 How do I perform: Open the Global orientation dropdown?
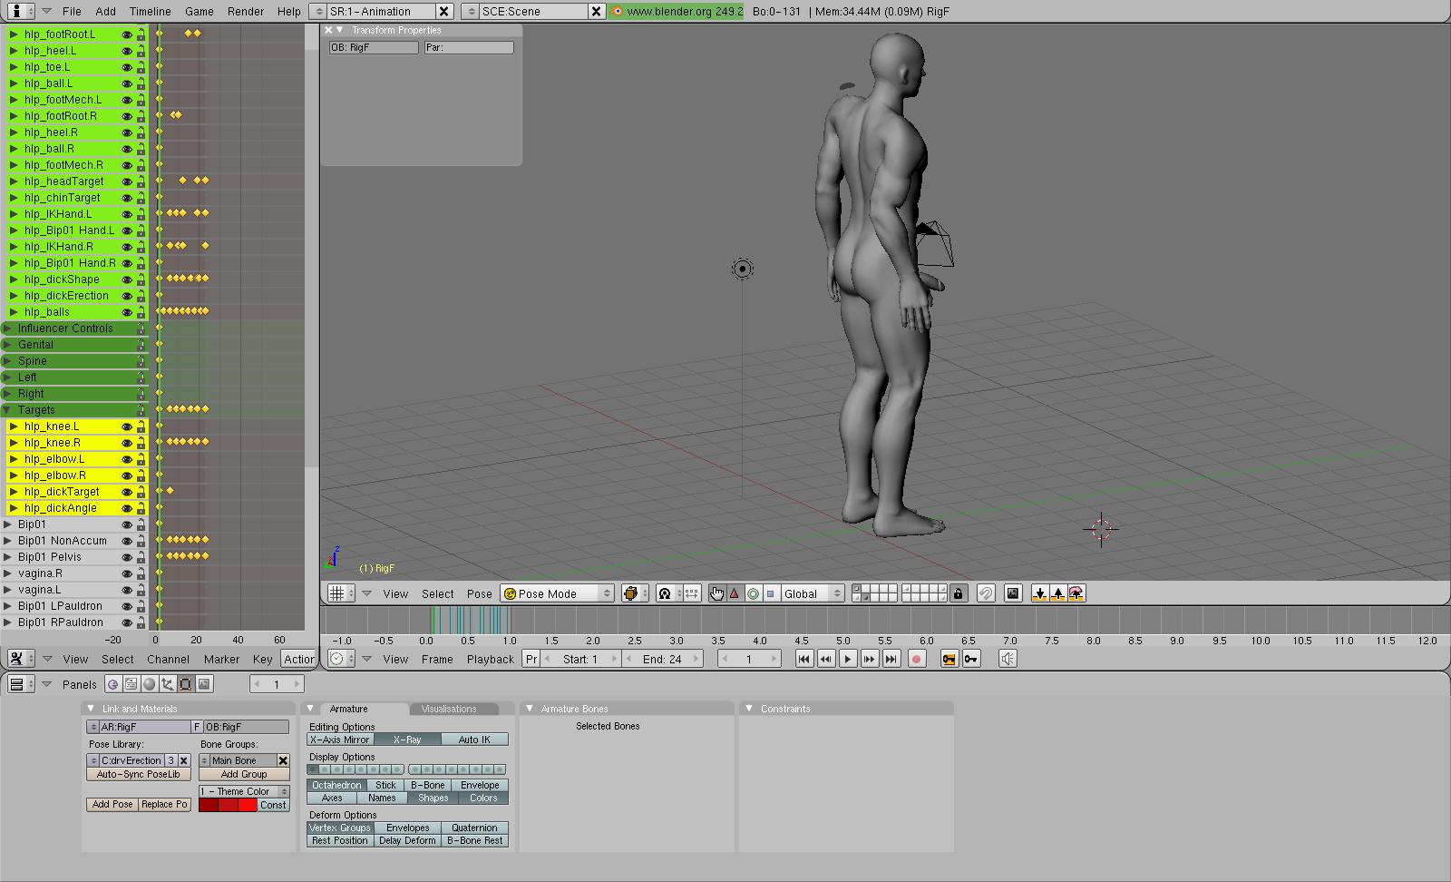[x=812, y=593]
